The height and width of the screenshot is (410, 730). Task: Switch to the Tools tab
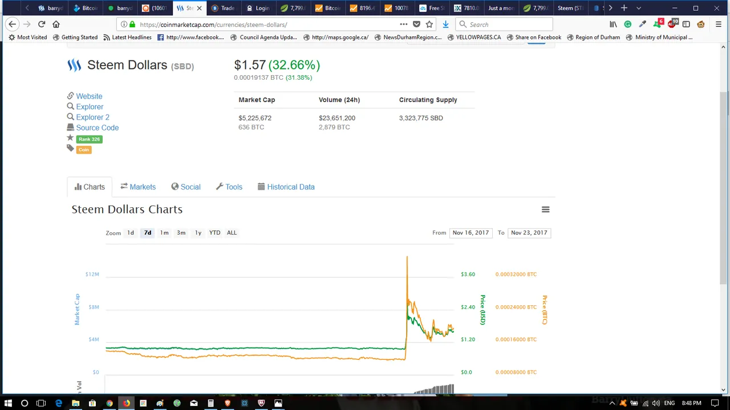[229, 187]
